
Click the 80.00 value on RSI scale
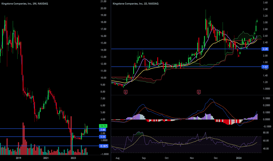point(266,133)
